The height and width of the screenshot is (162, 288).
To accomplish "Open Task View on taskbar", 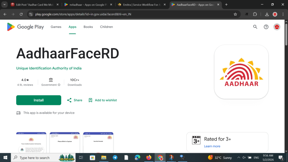I will (x=81, y=157).
